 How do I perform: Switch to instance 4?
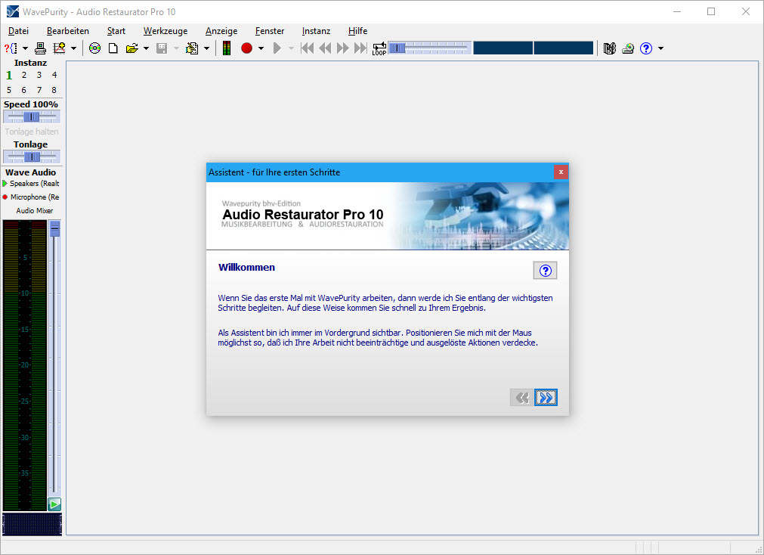tap(54, 75)
